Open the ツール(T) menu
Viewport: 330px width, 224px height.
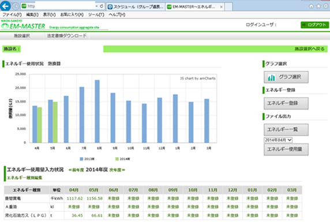pos(96,15)
